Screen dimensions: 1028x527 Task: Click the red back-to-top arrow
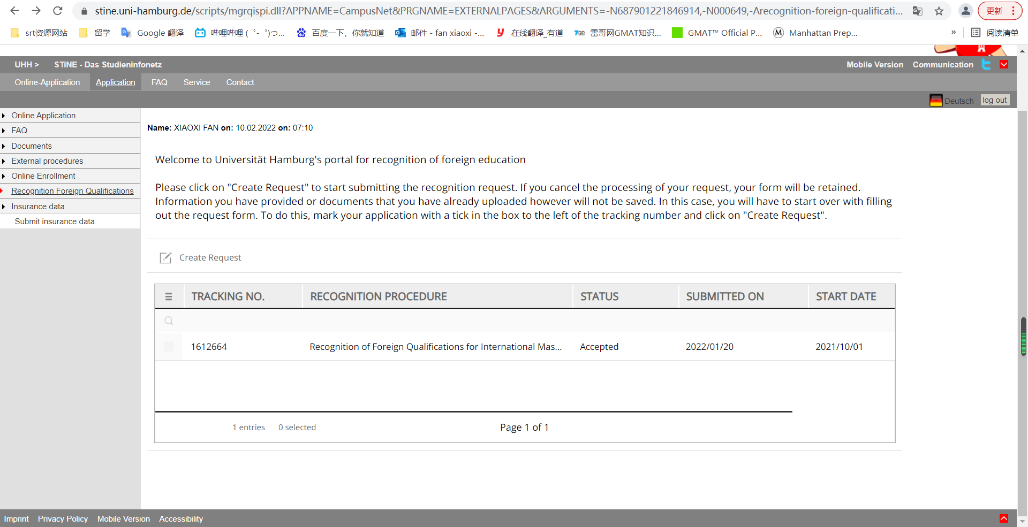1005,518
